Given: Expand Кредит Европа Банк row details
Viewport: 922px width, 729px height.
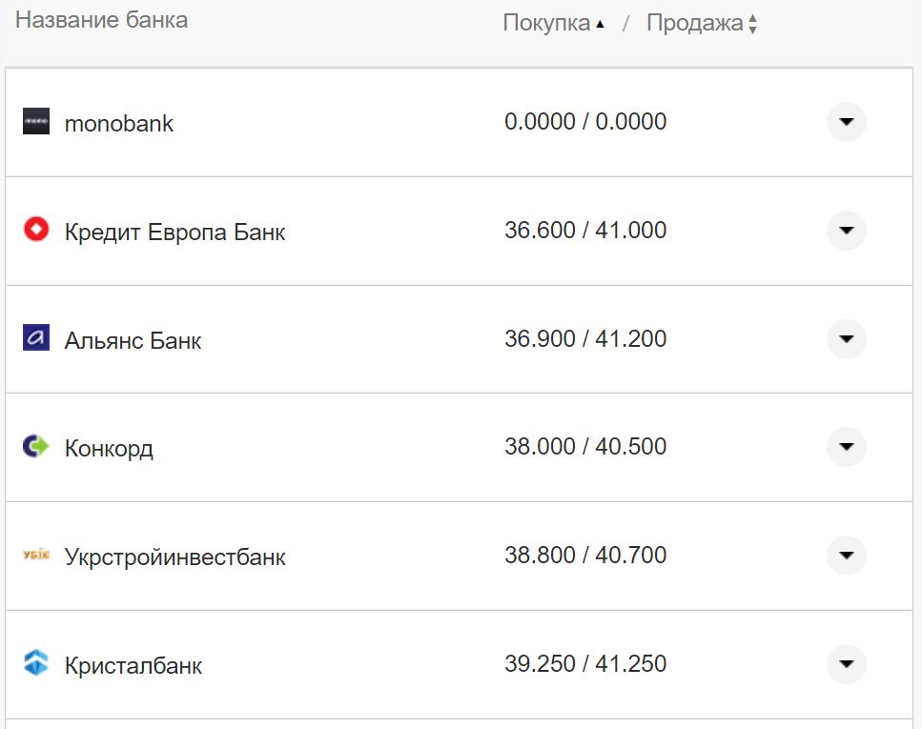Looking at the screenshot, I should (846, 231).
